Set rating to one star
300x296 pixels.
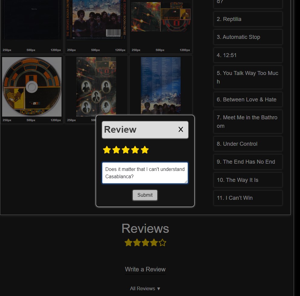(107, 150)
